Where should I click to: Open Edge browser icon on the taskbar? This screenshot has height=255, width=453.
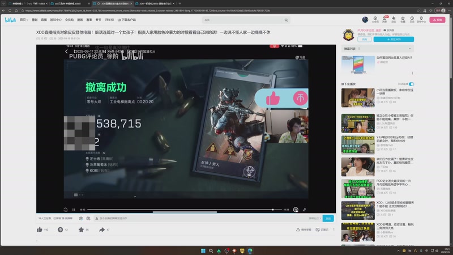[250, 250]
